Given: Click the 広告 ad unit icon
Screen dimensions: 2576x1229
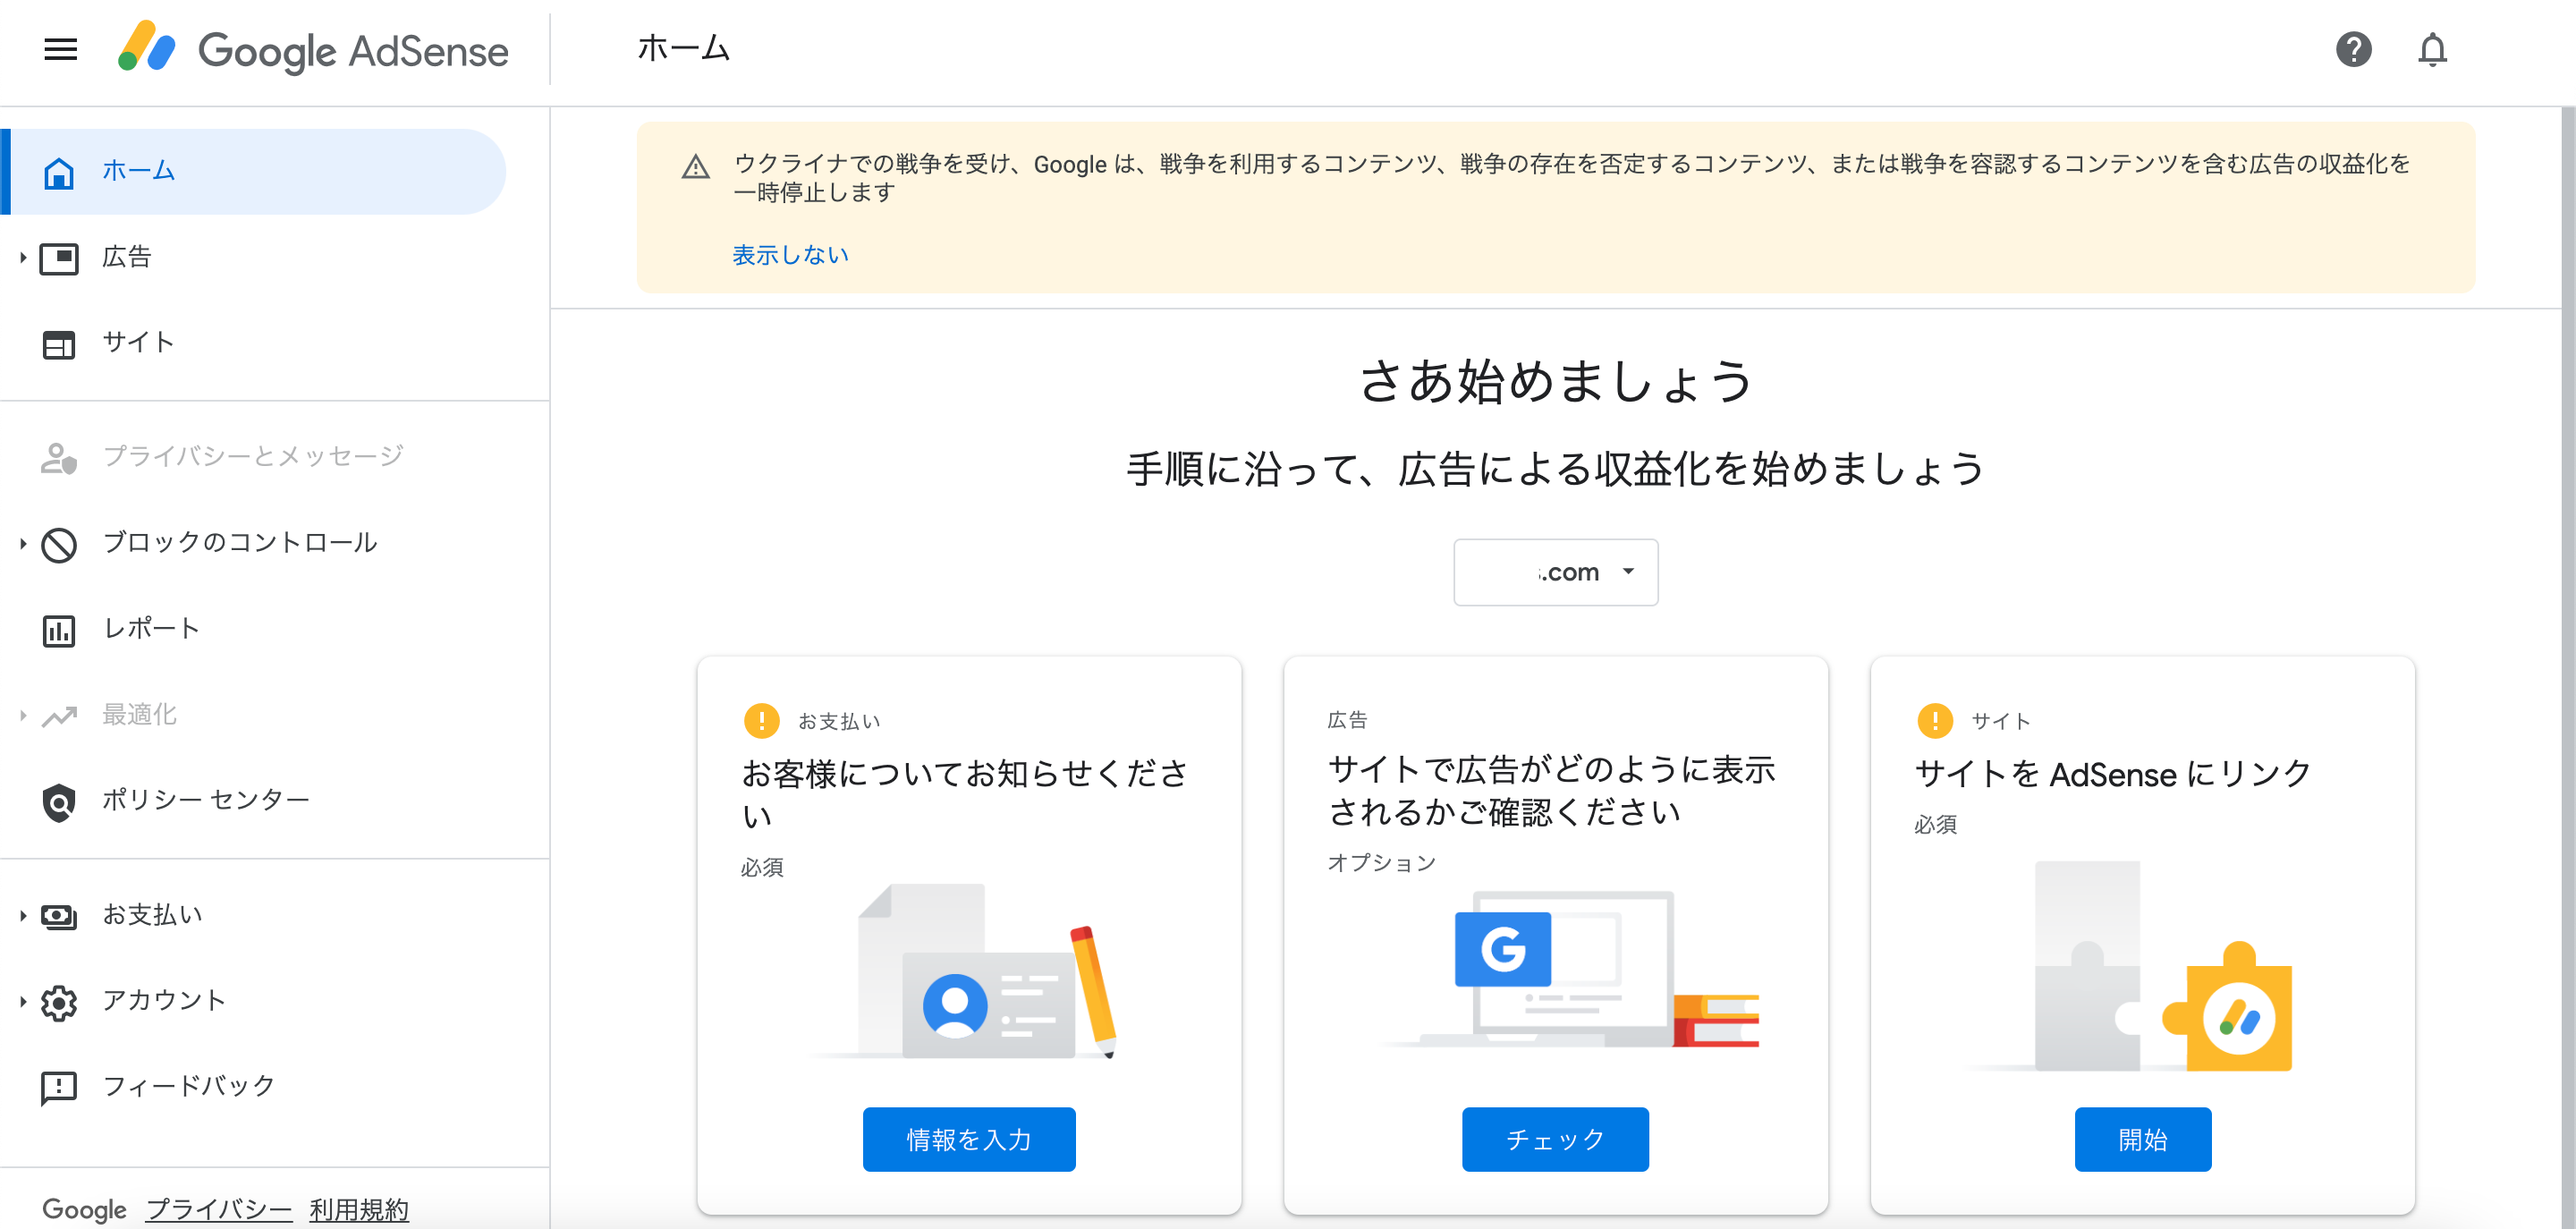Looking at the screenshot, I should click(59, 258).
